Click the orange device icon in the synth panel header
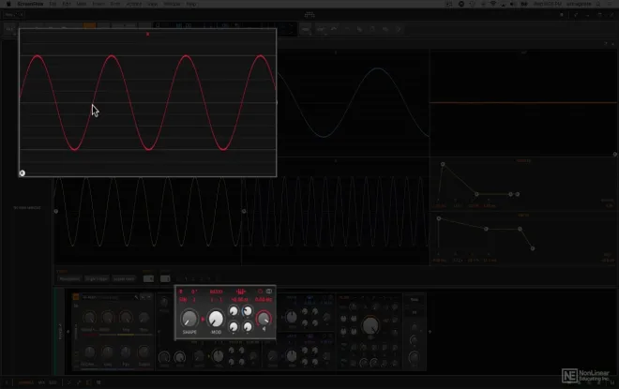Screen dimensions: 619x389 (76, 297)
